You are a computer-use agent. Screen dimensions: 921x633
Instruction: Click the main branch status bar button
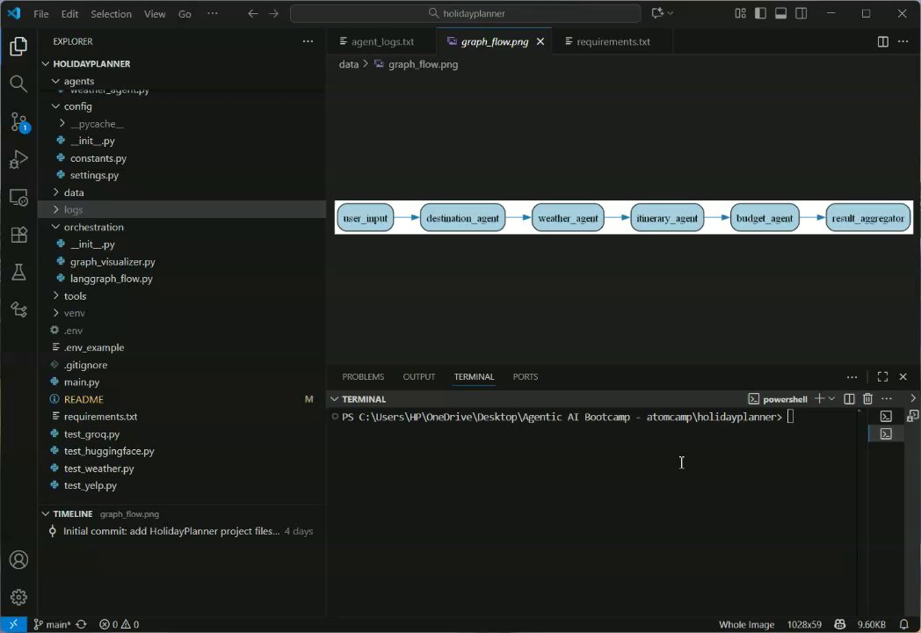click(x=53, y=624)
